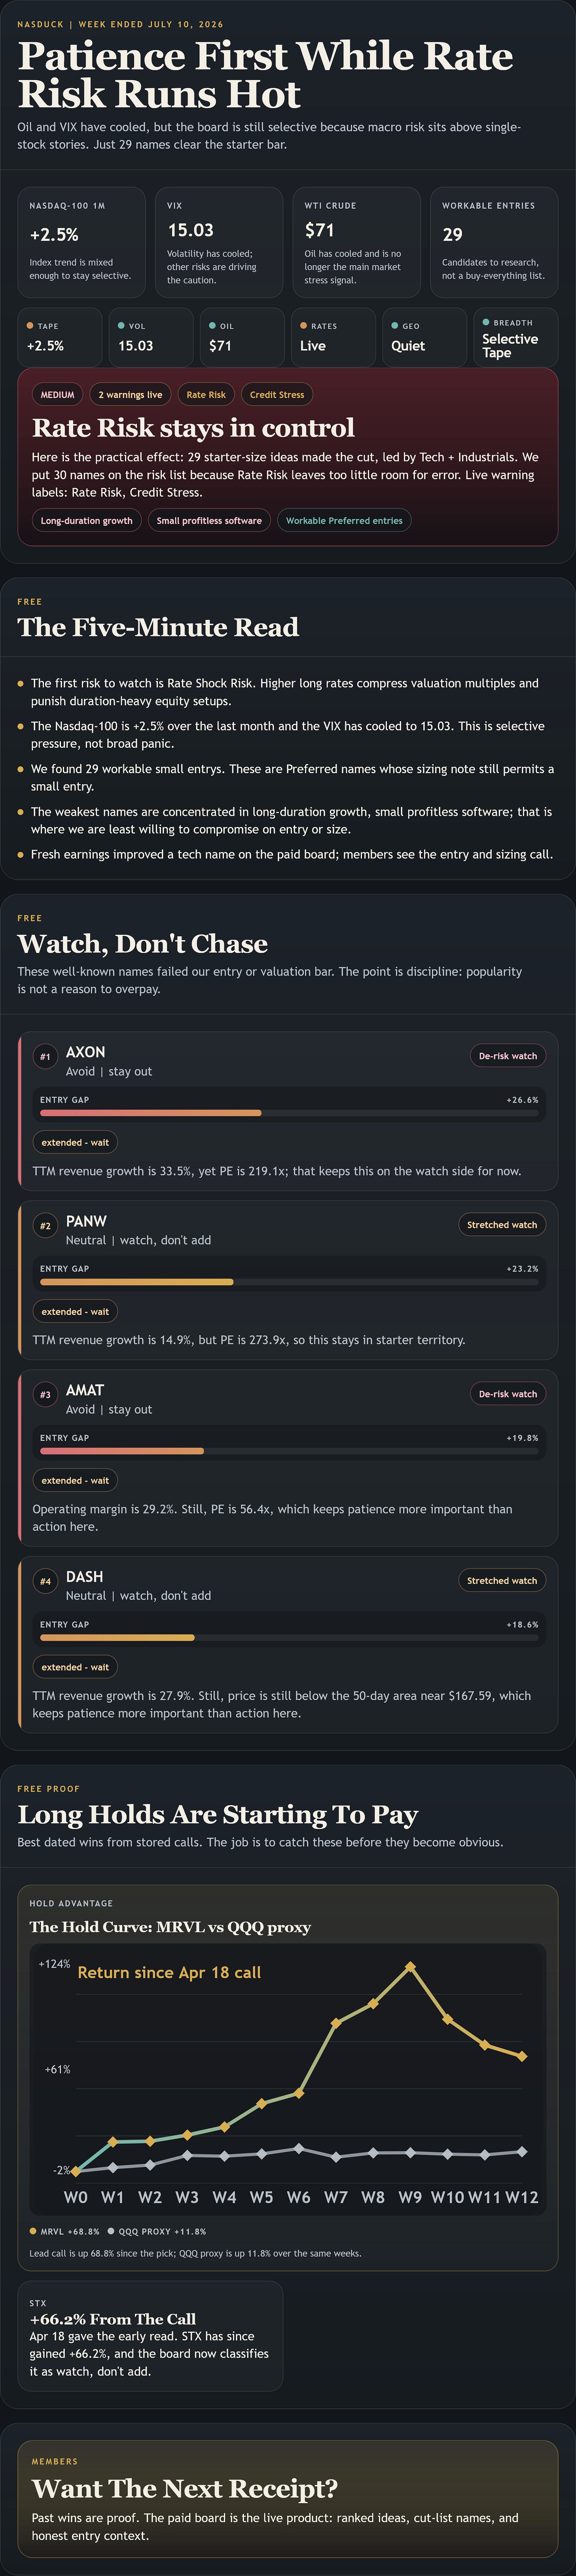Click the #1 rank badge beside AXON

tap(45, 1056)
